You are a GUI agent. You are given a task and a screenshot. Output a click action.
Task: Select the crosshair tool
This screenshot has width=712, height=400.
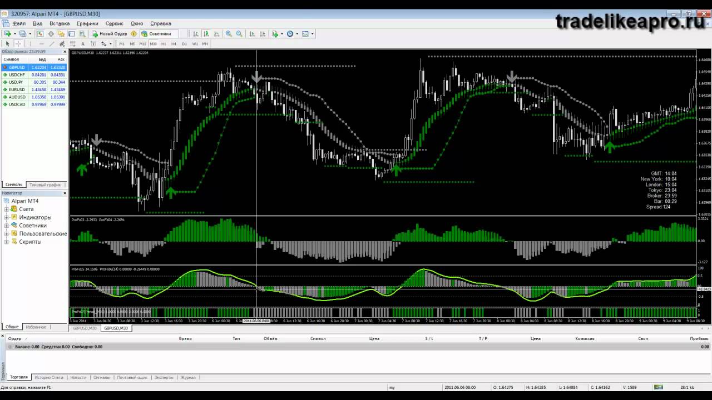click(18, 44)
